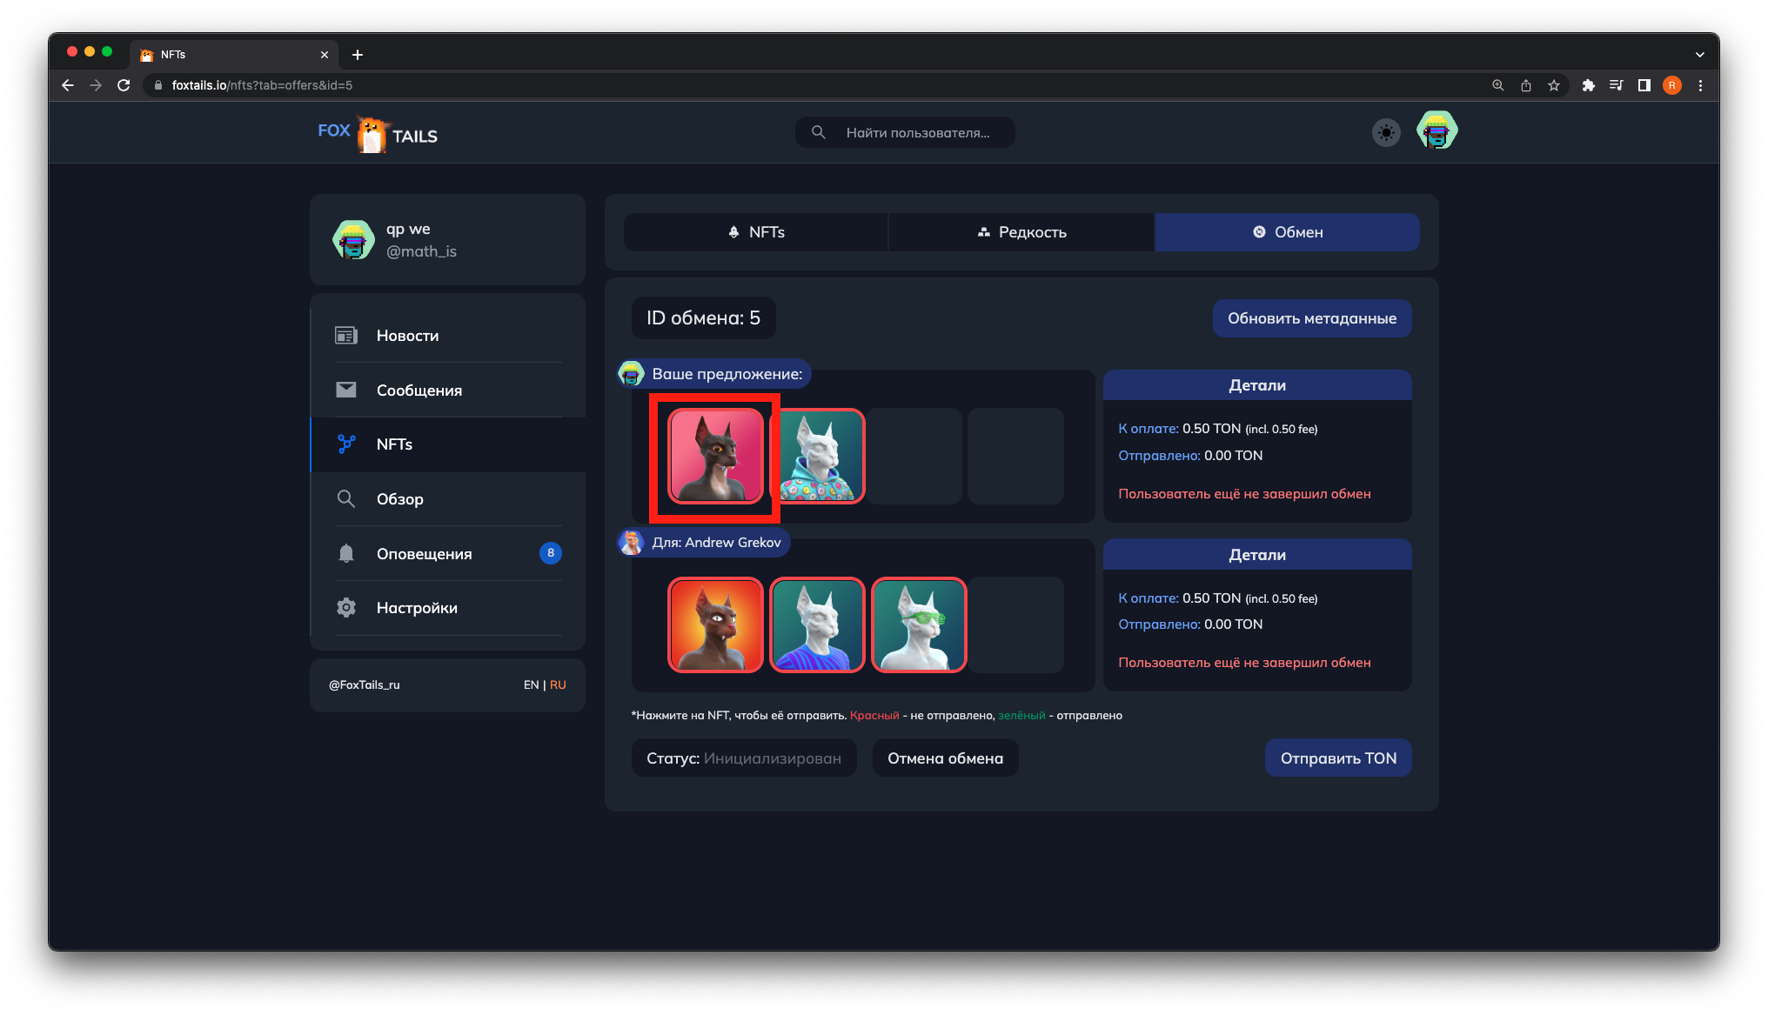Switch language to EN
Screen dimensions: 1768x1015
coord(531,685)
